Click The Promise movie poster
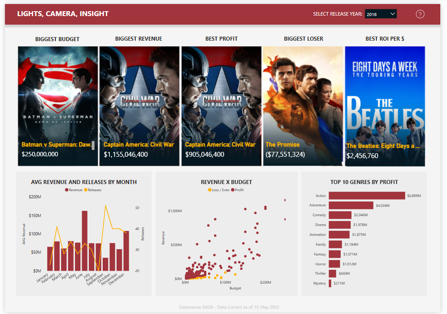447x314 pixels. pos(303,98)
